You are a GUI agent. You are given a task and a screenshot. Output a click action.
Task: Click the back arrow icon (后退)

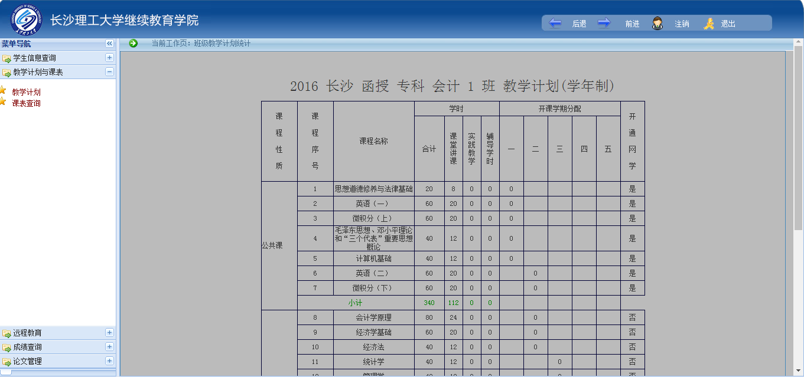pyautogui.click(x=555, y=23)
